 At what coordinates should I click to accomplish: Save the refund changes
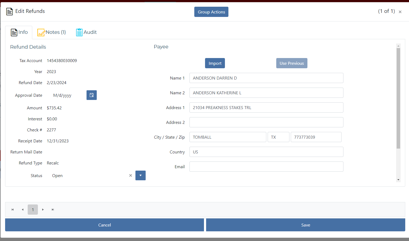[306, 225]
